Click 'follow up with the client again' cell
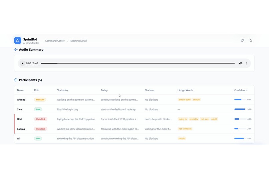The image size is (269, 179). pyautogui.click(x=120, y=129)
